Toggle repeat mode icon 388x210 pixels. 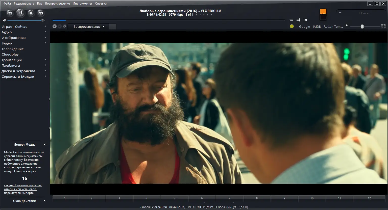[x=291, y=20]
